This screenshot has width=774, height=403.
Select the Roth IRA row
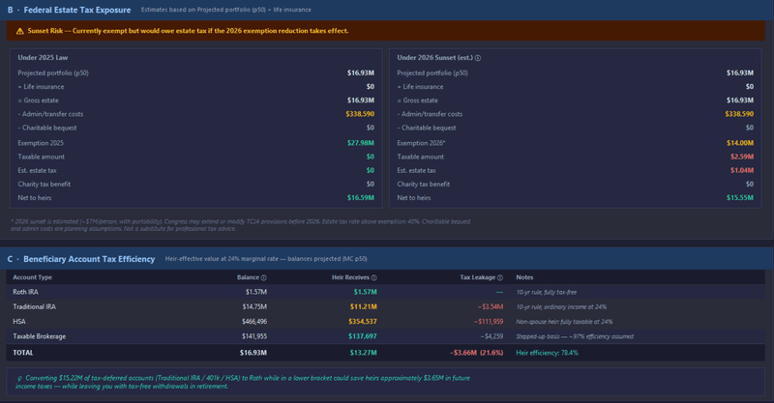click(x=25, y=292)
